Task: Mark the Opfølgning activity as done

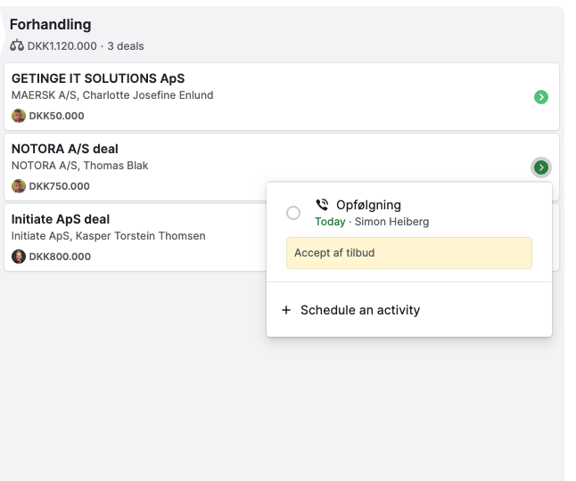Action: [x=293, y=213]
